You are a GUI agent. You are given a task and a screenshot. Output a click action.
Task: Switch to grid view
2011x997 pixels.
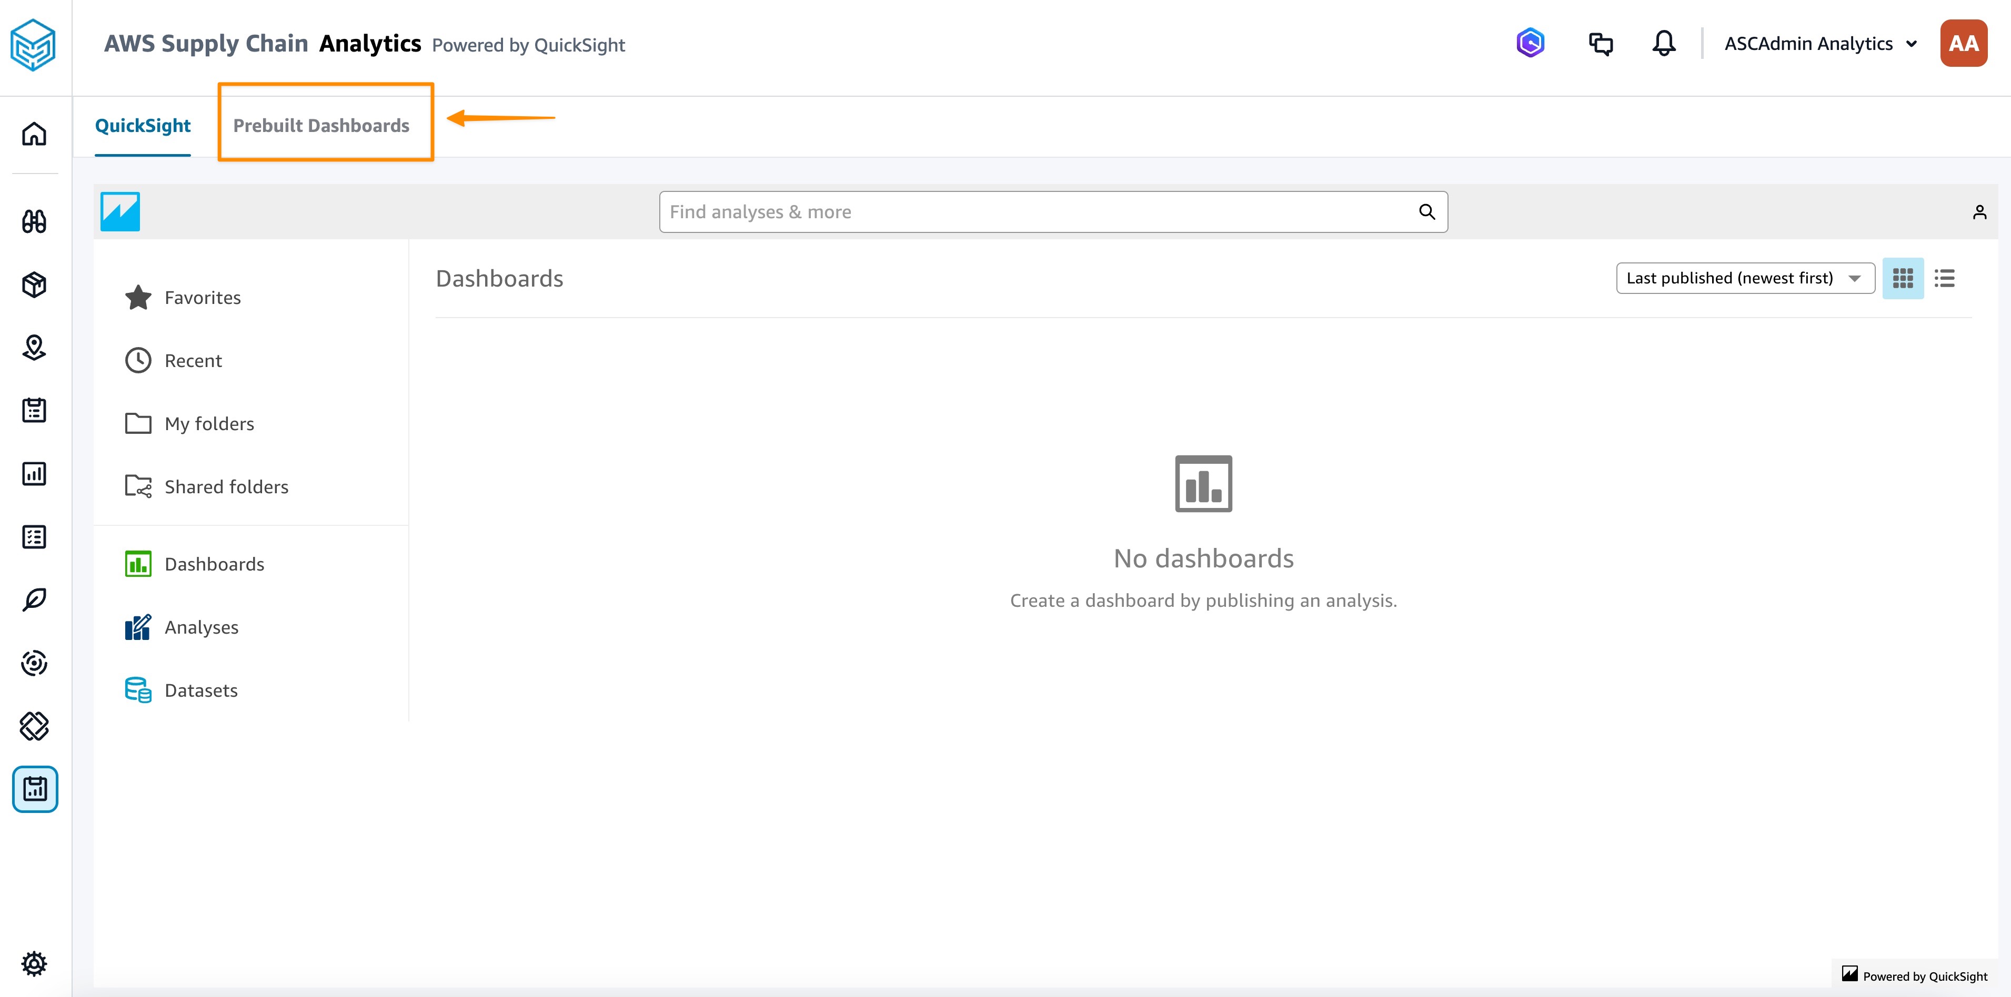coord(1903,279)
